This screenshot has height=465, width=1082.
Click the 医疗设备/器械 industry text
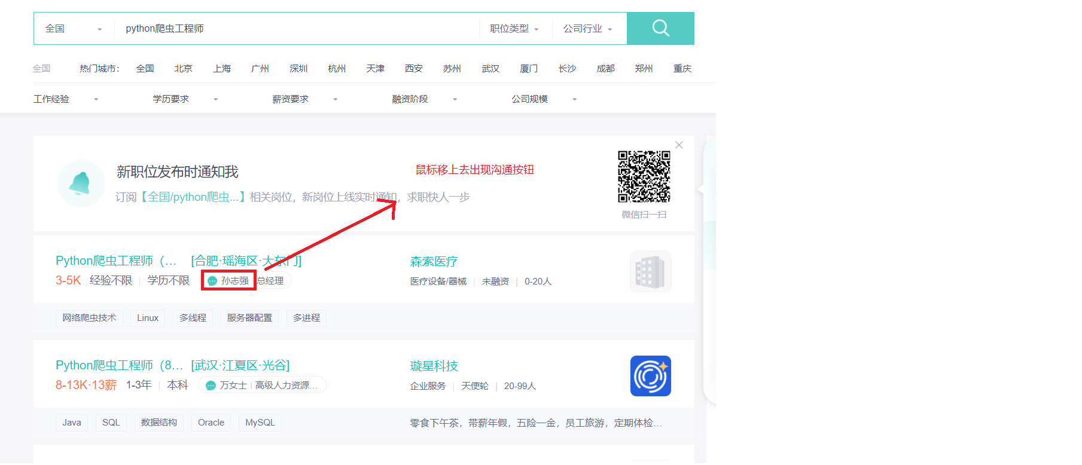coord(438,282)
